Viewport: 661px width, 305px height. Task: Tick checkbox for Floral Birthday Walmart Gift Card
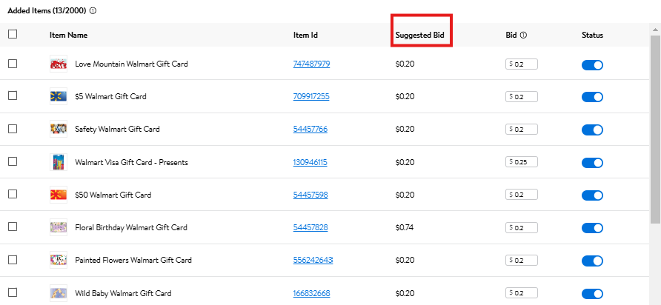coord(13,227)
